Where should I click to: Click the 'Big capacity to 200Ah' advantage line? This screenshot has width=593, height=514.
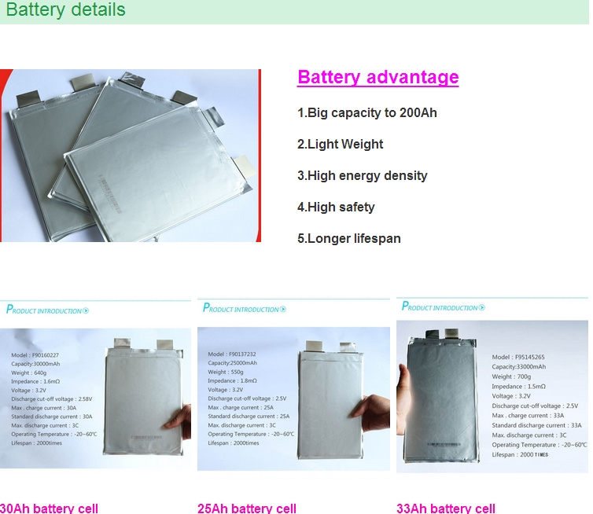coord(367,112)
